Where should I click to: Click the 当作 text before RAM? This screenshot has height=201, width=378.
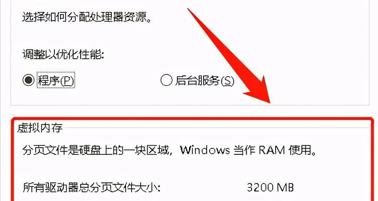pos(244,150)
